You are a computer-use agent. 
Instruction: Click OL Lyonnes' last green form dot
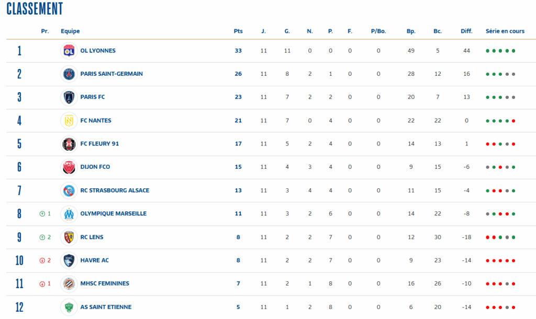(514, 51)
